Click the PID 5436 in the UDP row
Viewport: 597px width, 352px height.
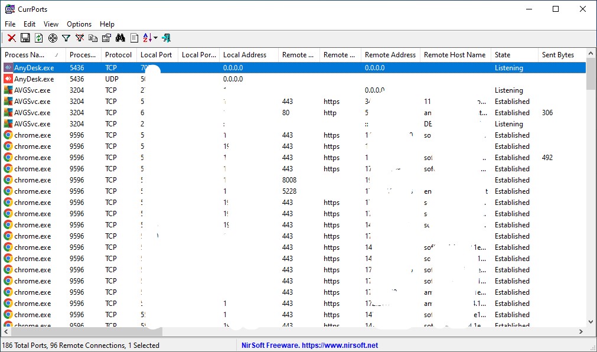pyautogui.click(x=77, y=79)
